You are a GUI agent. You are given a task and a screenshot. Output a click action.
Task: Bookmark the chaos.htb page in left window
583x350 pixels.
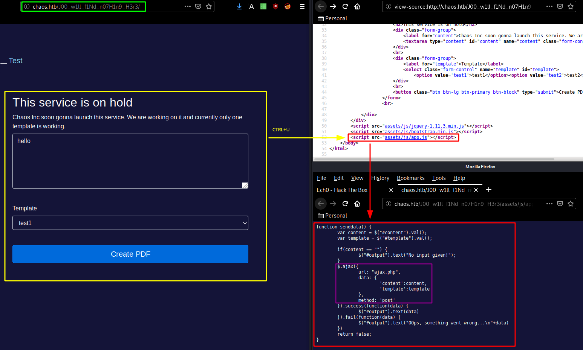coord(209,6)
